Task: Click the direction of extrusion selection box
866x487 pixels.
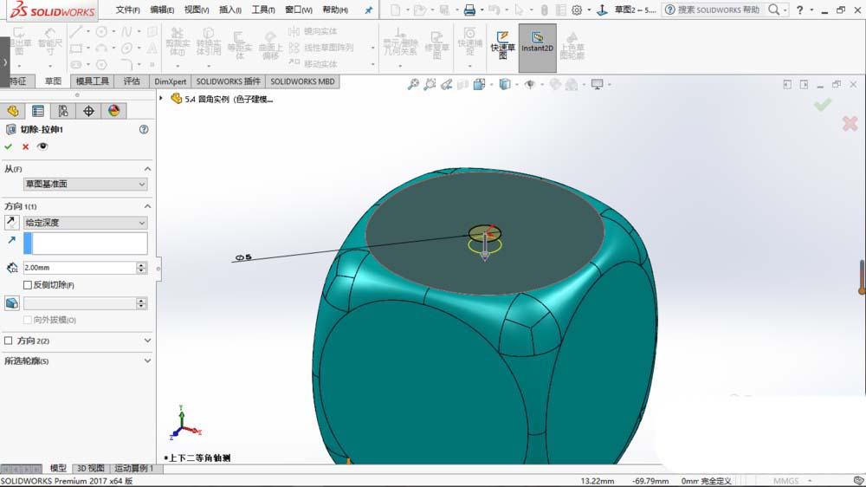Action: (85, 243)
